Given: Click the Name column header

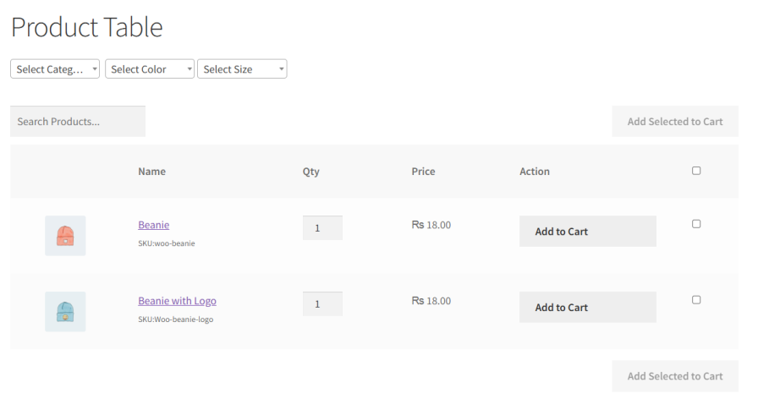Looking at the screenshot, I should [152, 172].
